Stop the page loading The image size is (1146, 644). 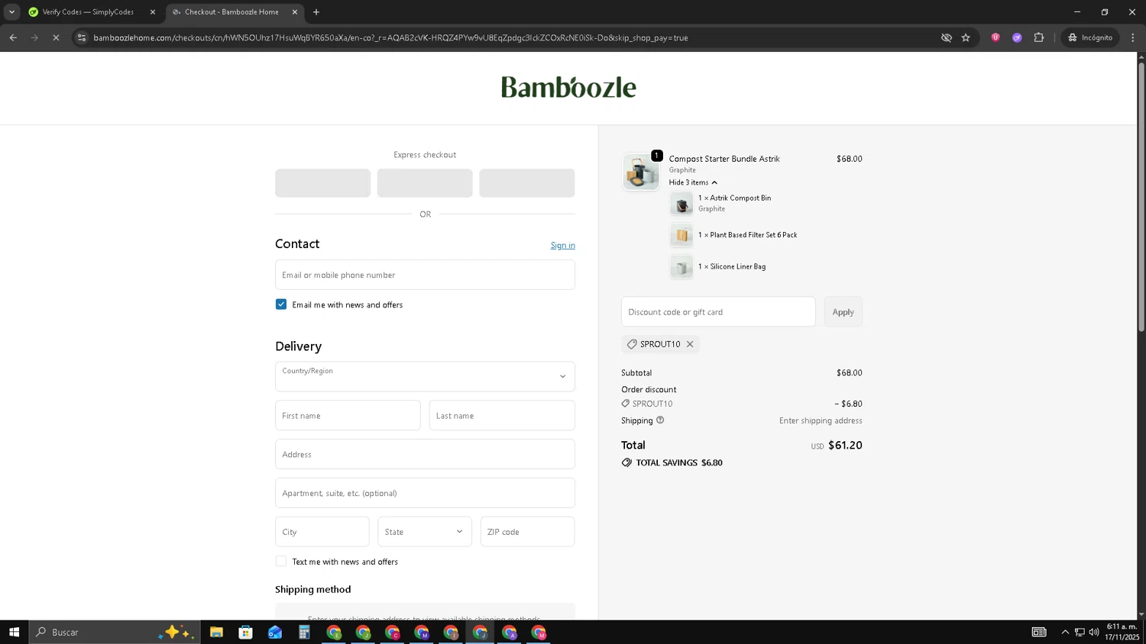(56, 37)
